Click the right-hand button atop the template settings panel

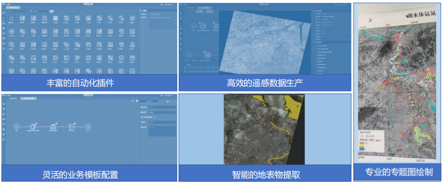pyautogui.click(x=167, y=101)
